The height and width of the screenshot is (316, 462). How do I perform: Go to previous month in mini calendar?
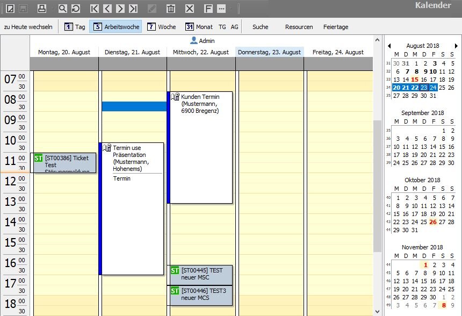point(389,46)
